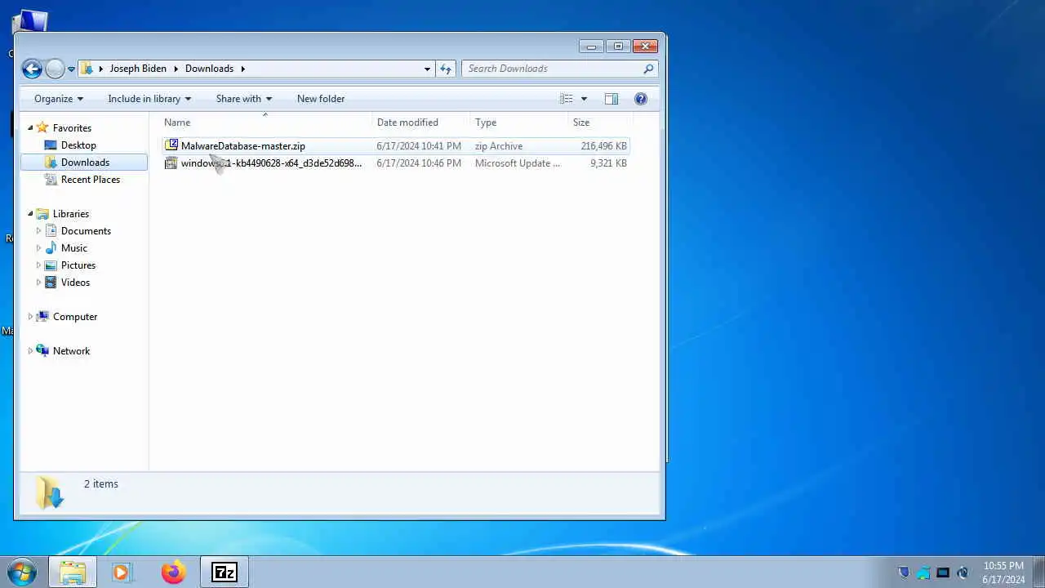Click the Microsoft Update type cell
Image resolution: width=1045 pixels, height=588 pixels.
pyautogui.click(x=518, y=163)
